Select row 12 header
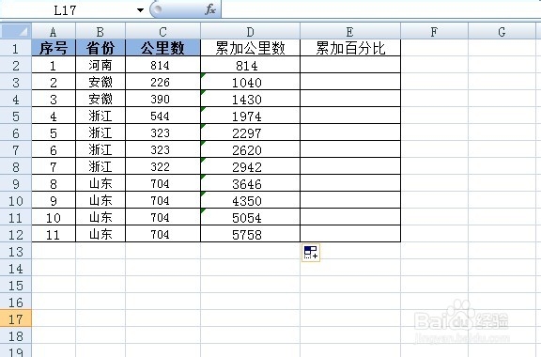The image size is (541, 357). coord(16,234)
